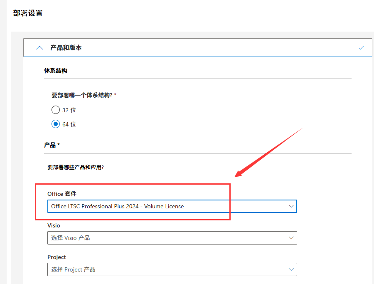Click the Project field label
Image resolution: width=374 pixels, height=284 pixels.
click(x=57, y=257)
